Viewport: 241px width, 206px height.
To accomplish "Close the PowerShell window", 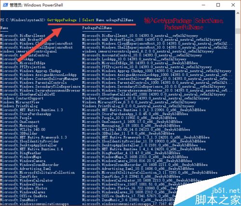I will [x=233, y=5].
